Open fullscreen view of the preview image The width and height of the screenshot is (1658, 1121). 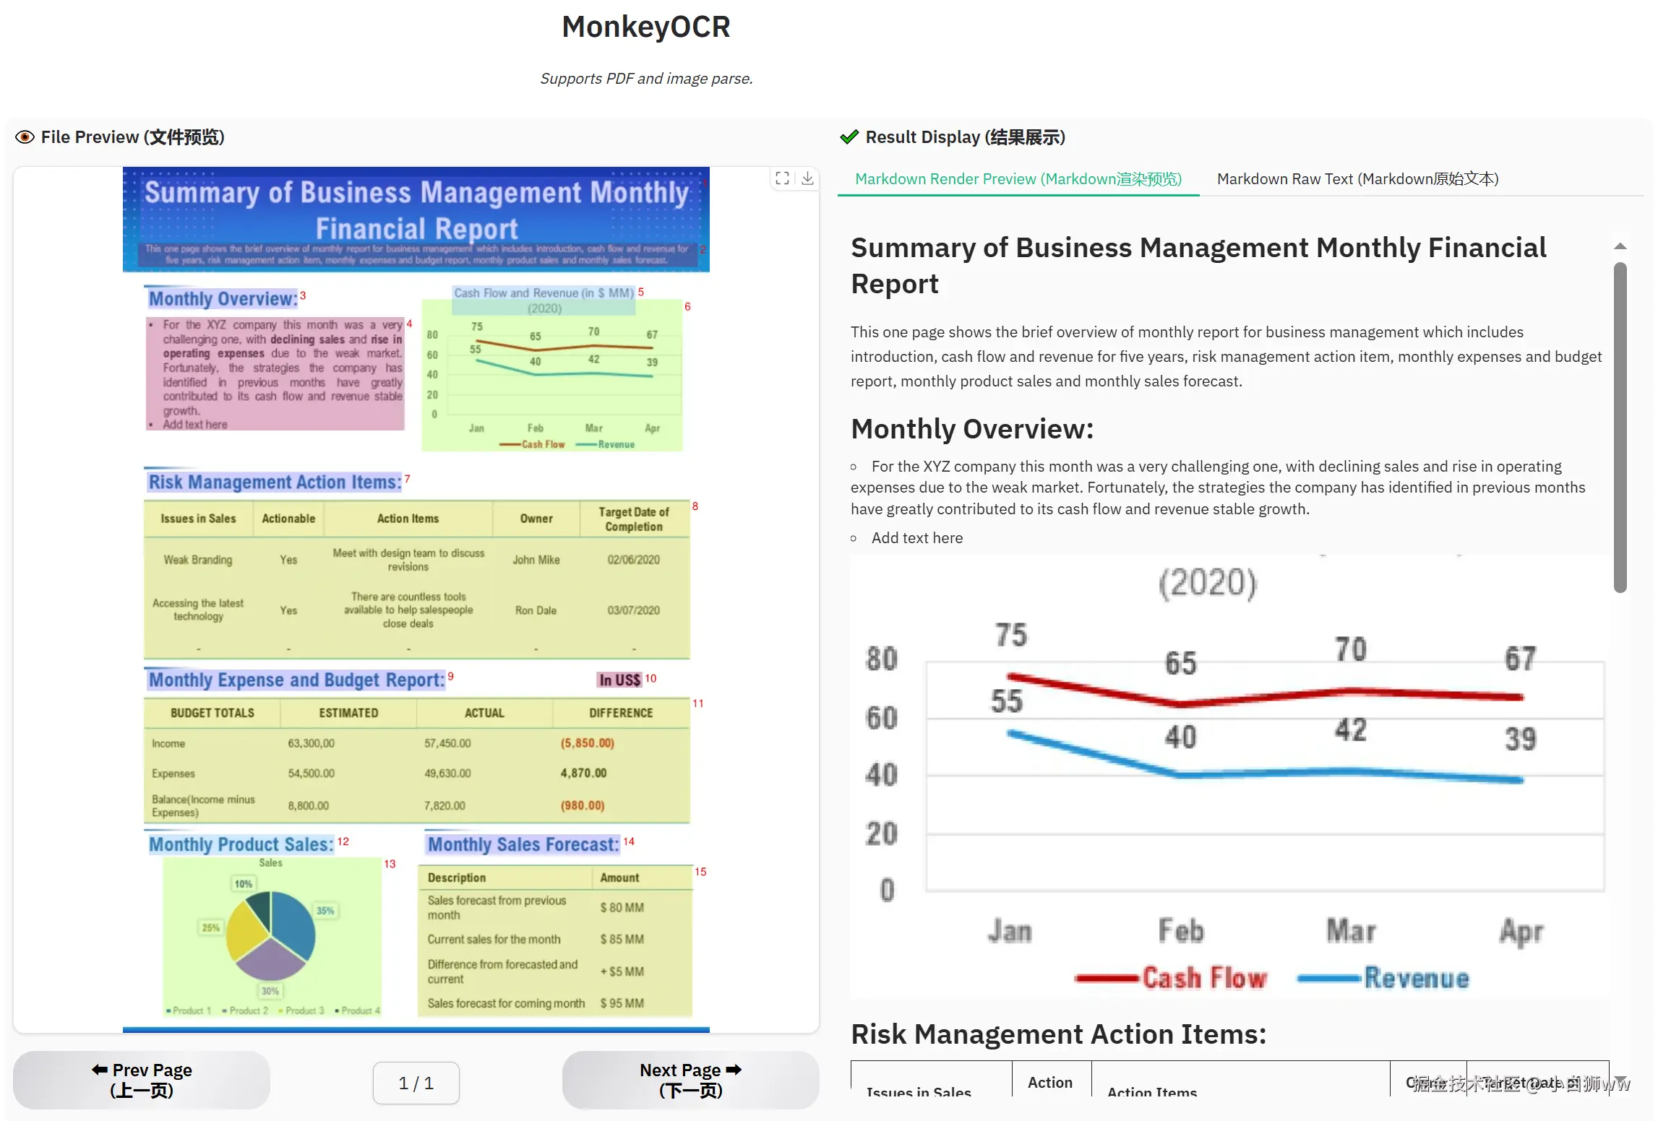tap(782, 178)
